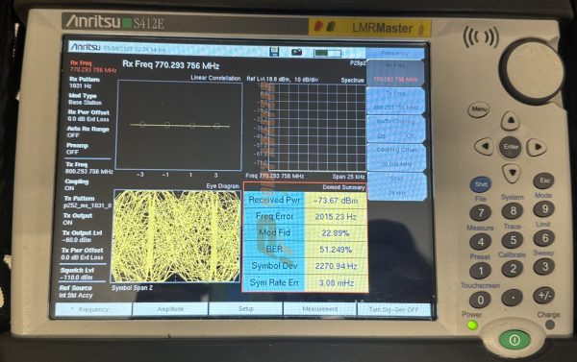577x362 pixels.
Task: Tap the Preamp OFF setting
Action: pyautogui.click(x=77, y=149)
